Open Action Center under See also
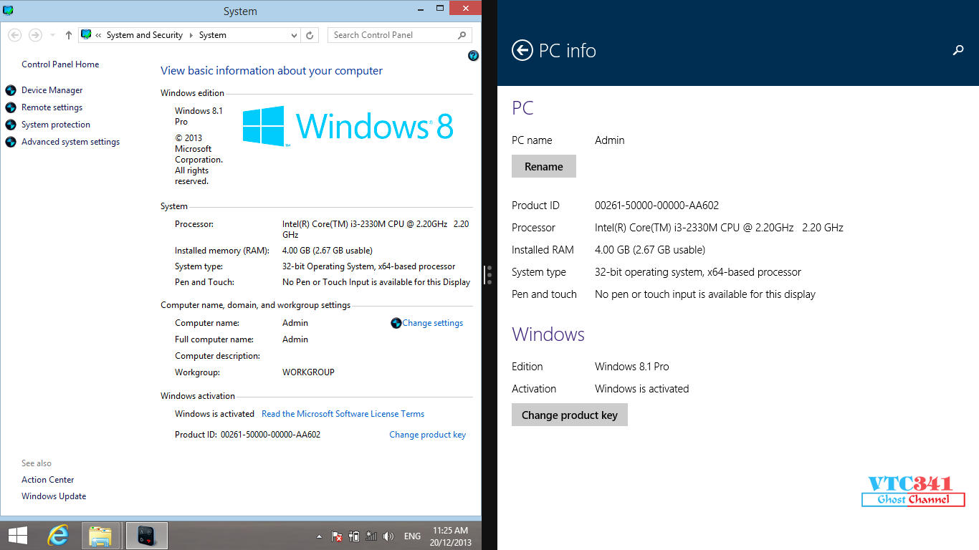Viewport: 979px width, 550px height. pyautogui.click(x=47, y=480)
